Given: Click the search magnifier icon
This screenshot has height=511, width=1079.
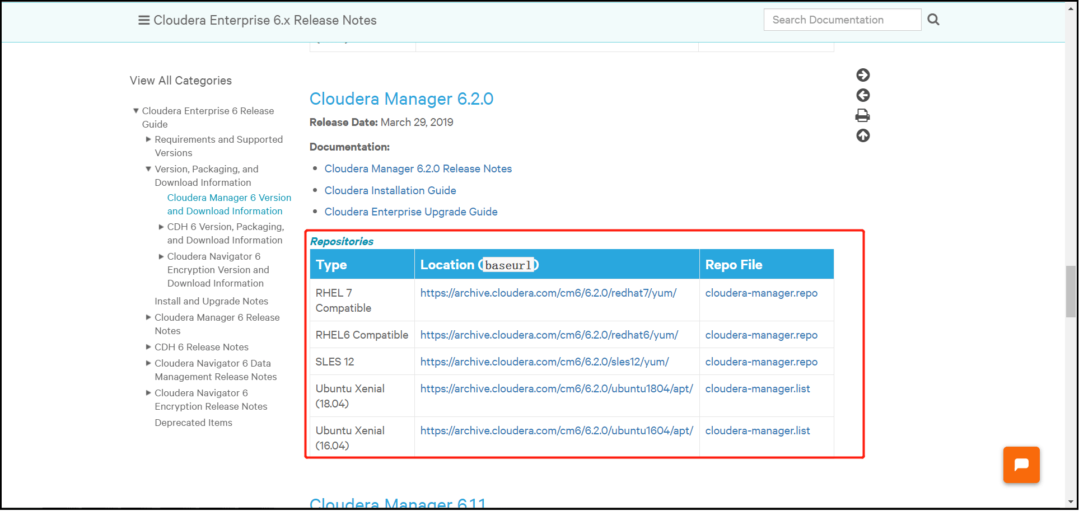Looking at the screenshot, I should coord(933,20).
